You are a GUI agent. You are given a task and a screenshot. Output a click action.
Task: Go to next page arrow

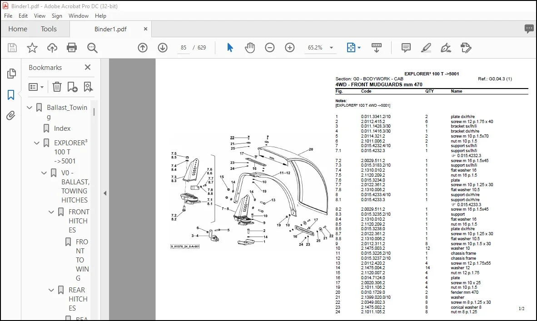tap(163, 48)
